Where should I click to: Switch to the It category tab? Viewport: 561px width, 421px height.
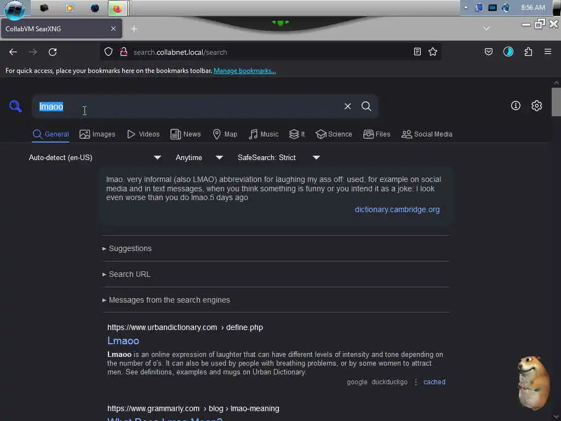tap(297, 134)
